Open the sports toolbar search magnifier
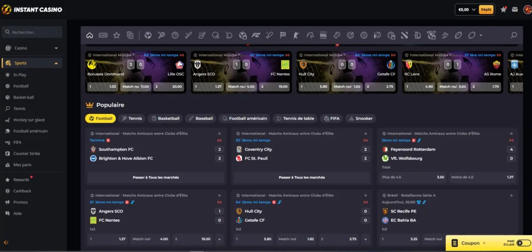Image resolution: width=532 pixels, height=252 pixels. (514, 35)
